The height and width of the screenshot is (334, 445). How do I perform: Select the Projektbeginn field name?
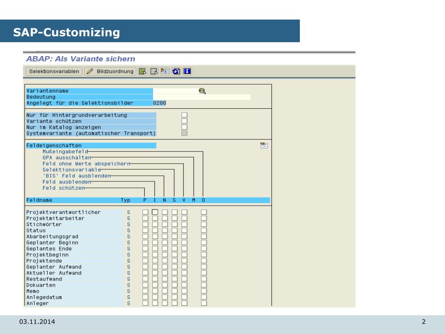click(x=47, y=255)
